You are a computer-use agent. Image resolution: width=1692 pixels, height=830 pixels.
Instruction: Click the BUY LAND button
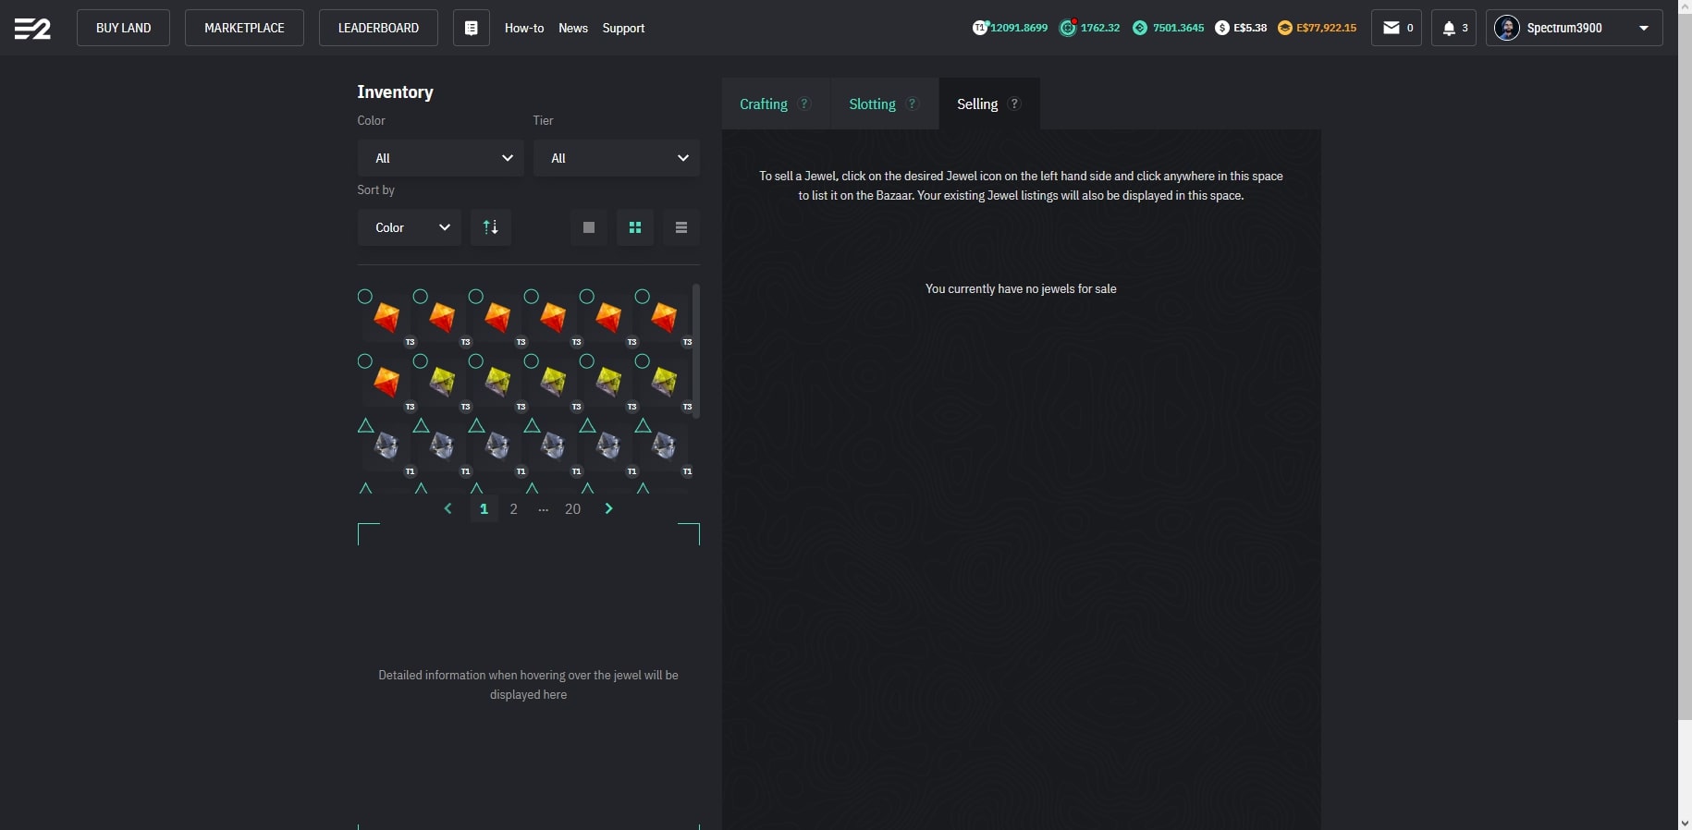[x=123, y=28]
